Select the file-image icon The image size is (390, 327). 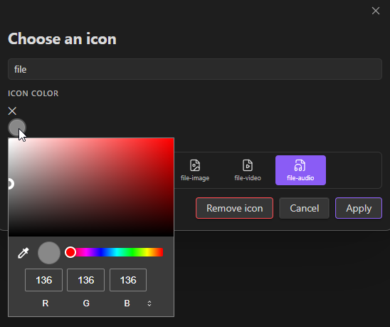pyautogui.click(x=195, y=170)
